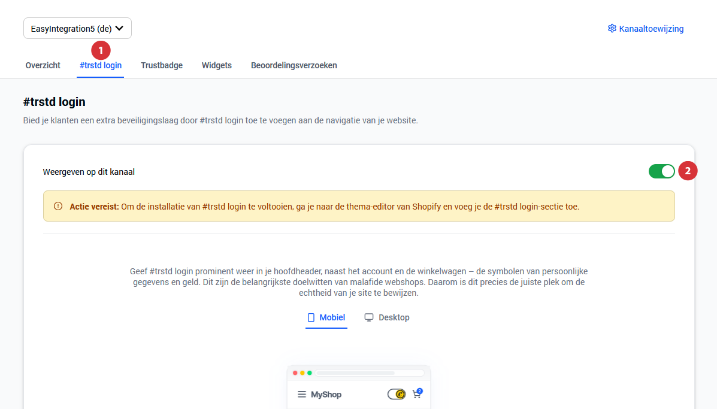The height and width of the screenshot is (409, 717).
Task: Open the EasyIntegration5 (de) channel dropdown
Action: (77, 28)
